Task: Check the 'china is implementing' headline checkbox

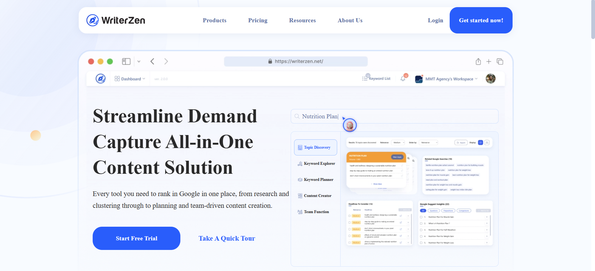Action: (x=350, y=243)
